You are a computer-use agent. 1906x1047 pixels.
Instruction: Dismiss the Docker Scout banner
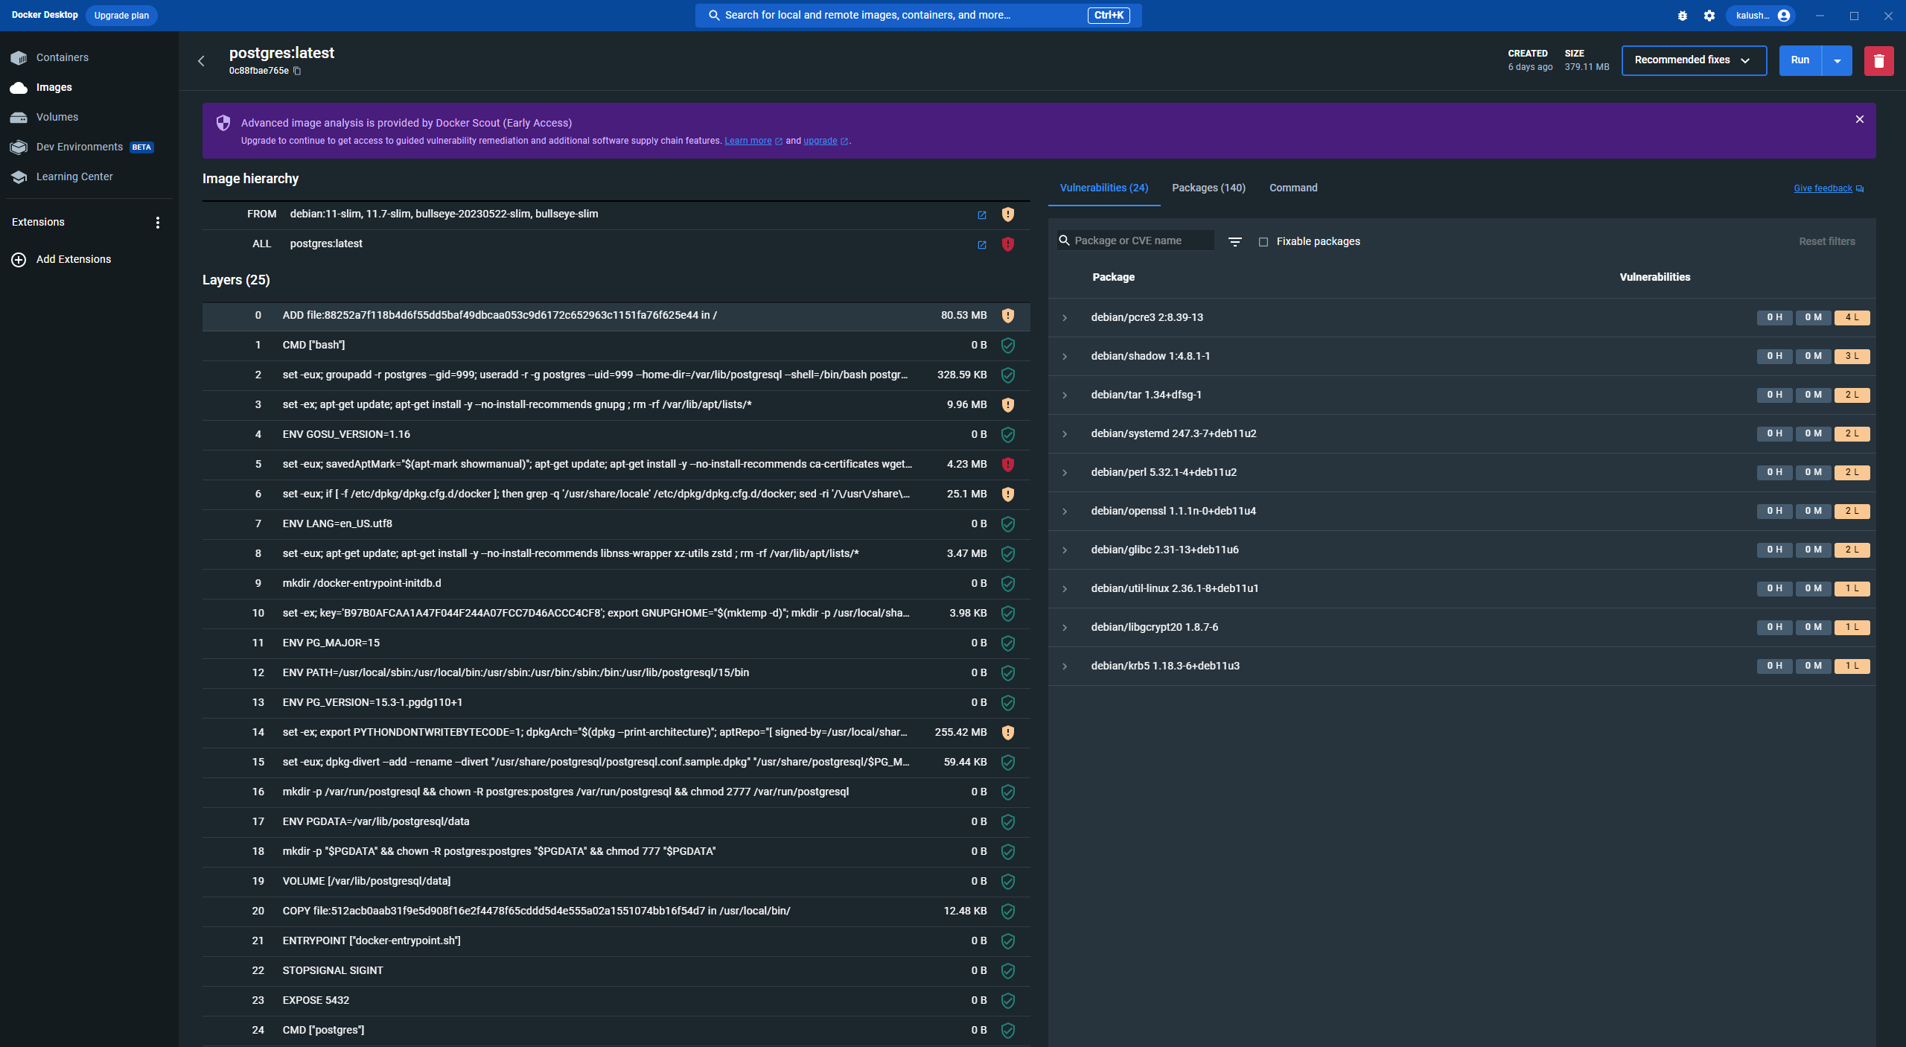(1859, 119)
